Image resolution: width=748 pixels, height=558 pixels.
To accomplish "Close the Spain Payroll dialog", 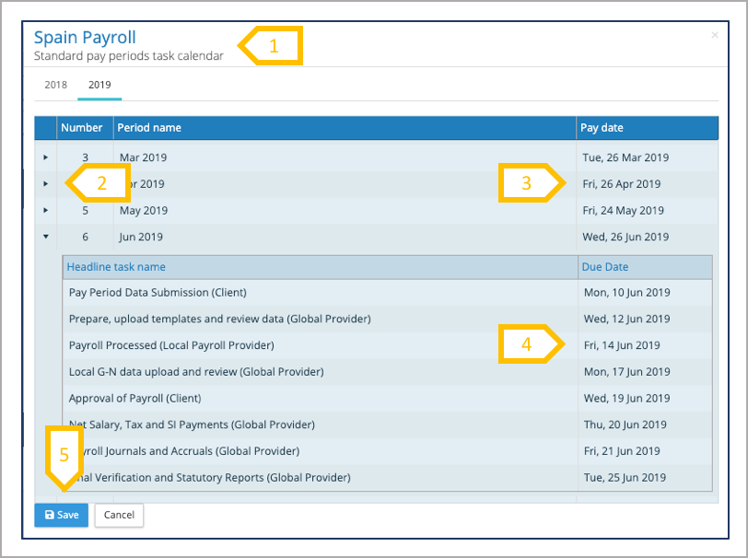I will pos(715,35).
